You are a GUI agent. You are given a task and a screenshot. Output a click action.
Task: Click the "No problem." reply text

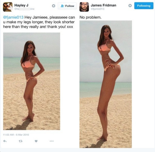click(91, 17)
